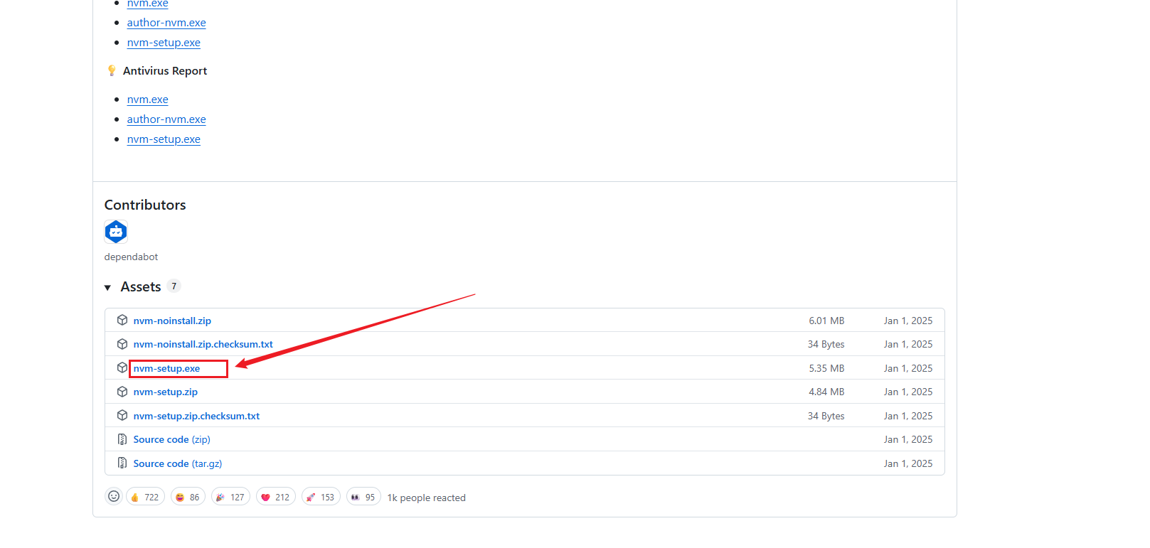Screen dimensions: 1150x548
Task: Toggle the thumbs up reaction with 722
Action: point(145,497)
